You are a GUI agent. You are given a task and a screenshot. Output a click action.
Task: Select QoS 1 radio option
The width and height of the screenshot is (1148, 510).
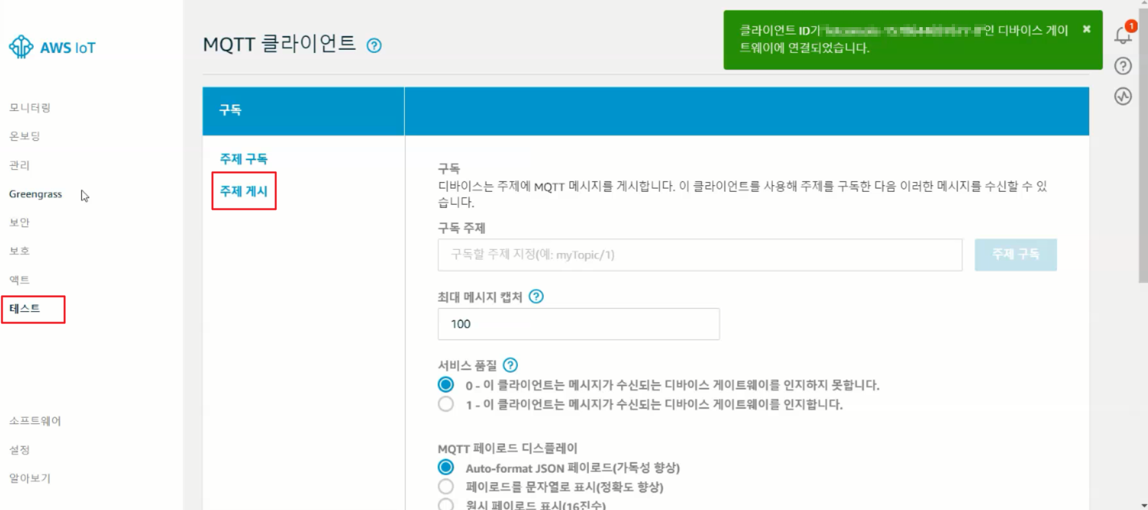[446, 404]
